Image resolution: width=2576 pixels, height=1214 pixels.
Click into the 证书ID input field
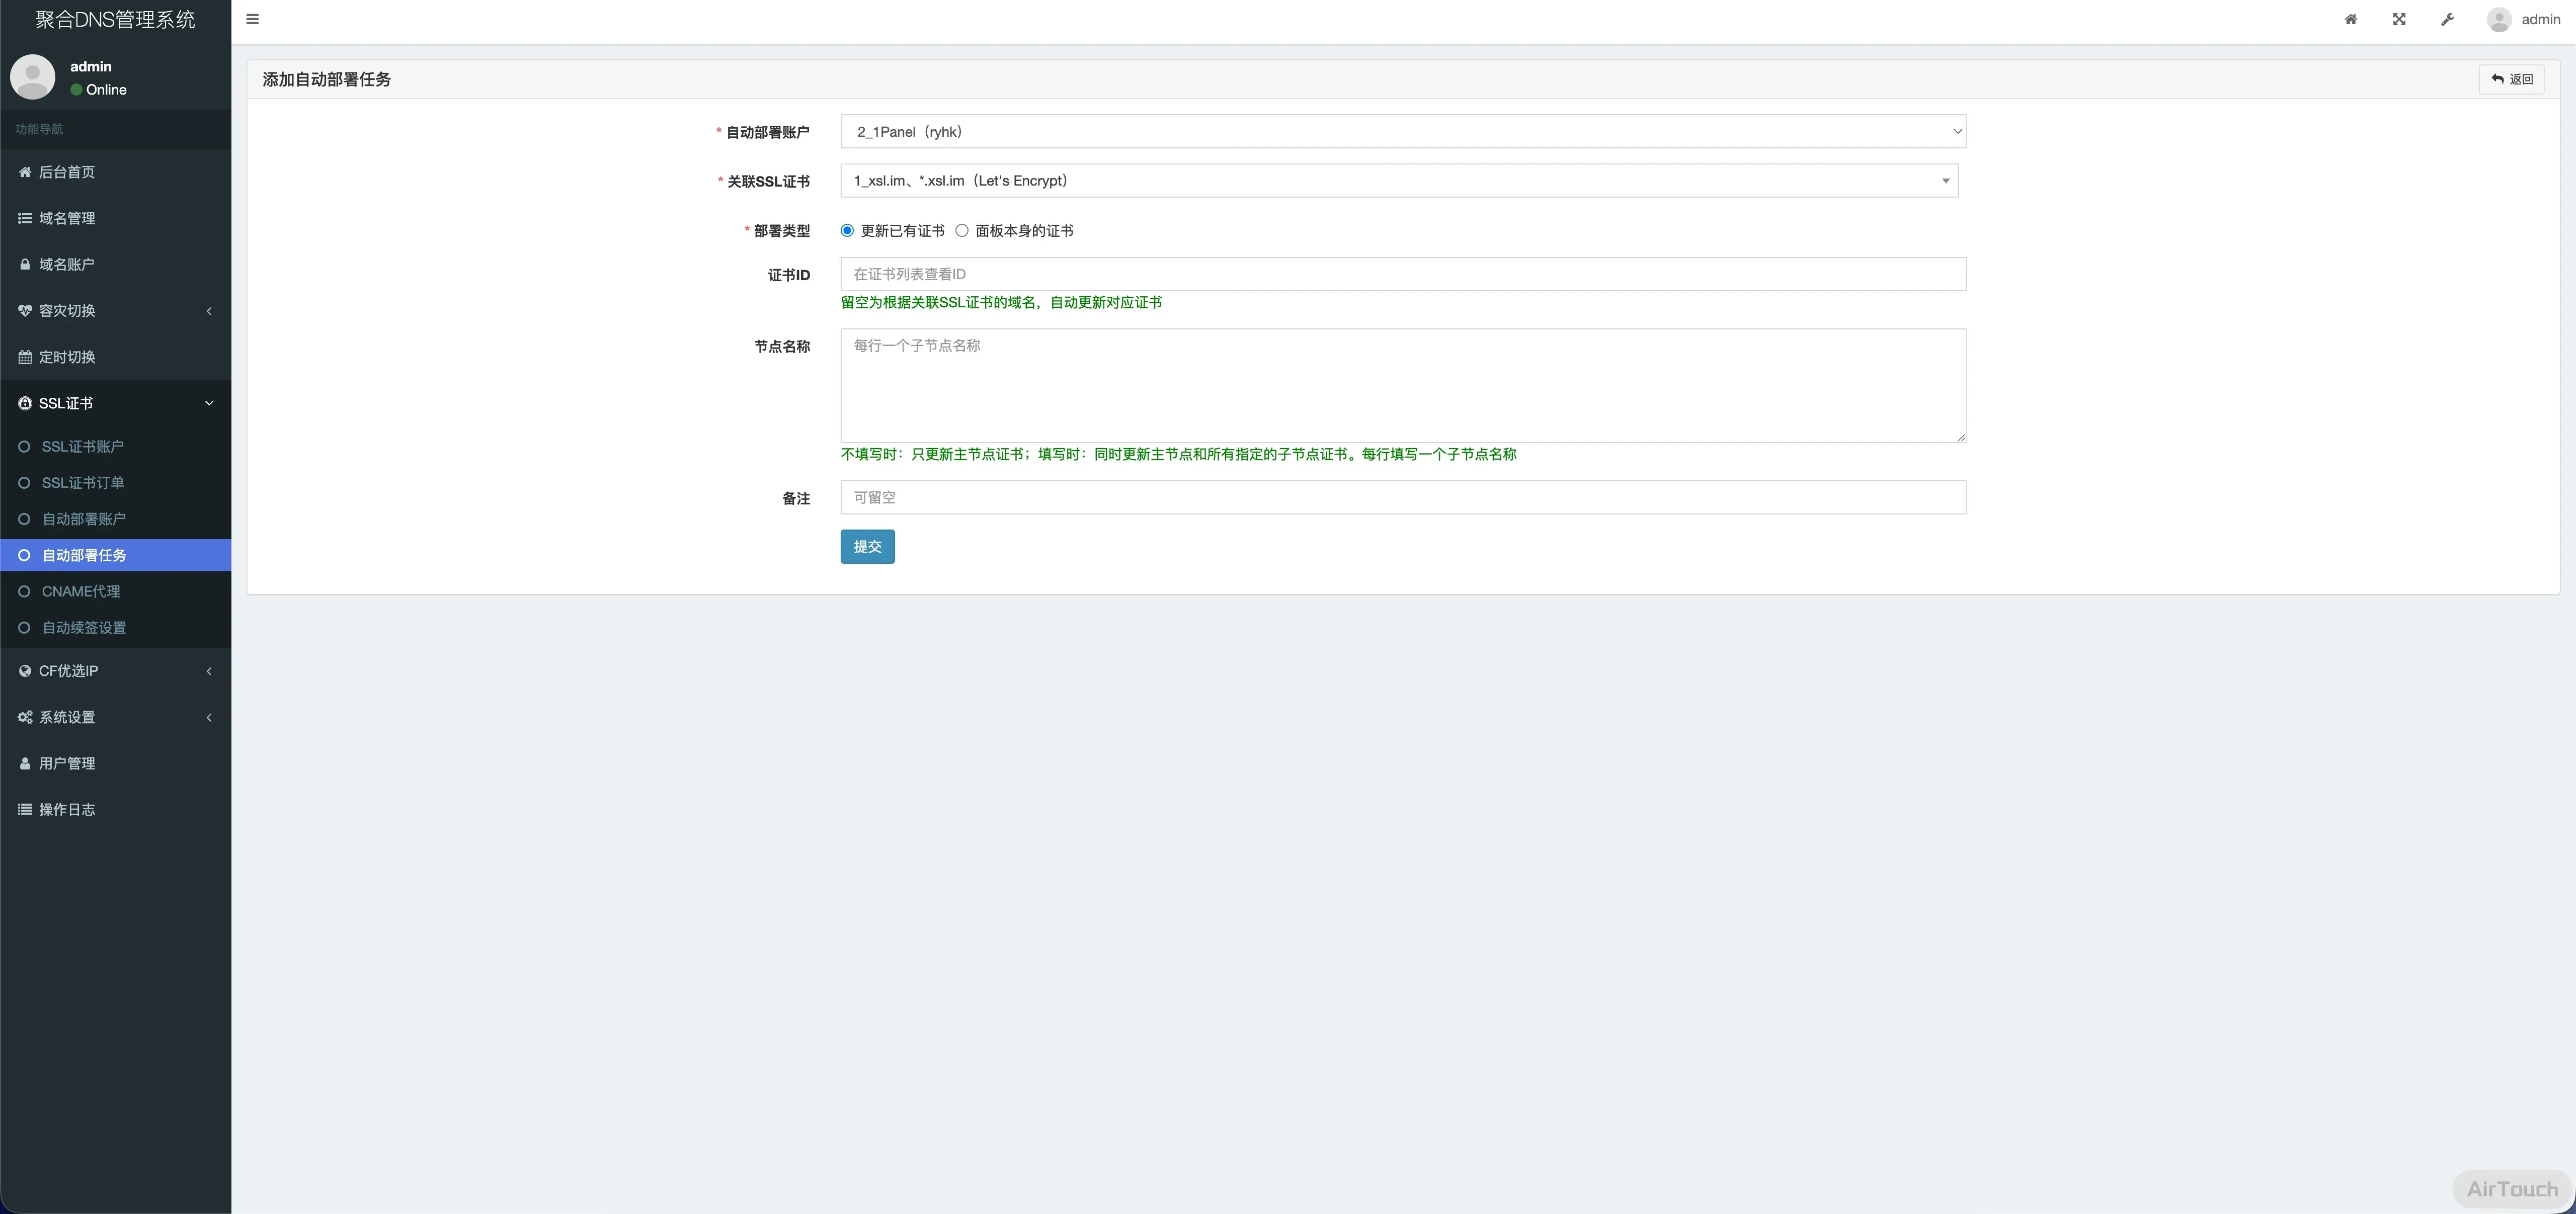(x=1402, y=274)
